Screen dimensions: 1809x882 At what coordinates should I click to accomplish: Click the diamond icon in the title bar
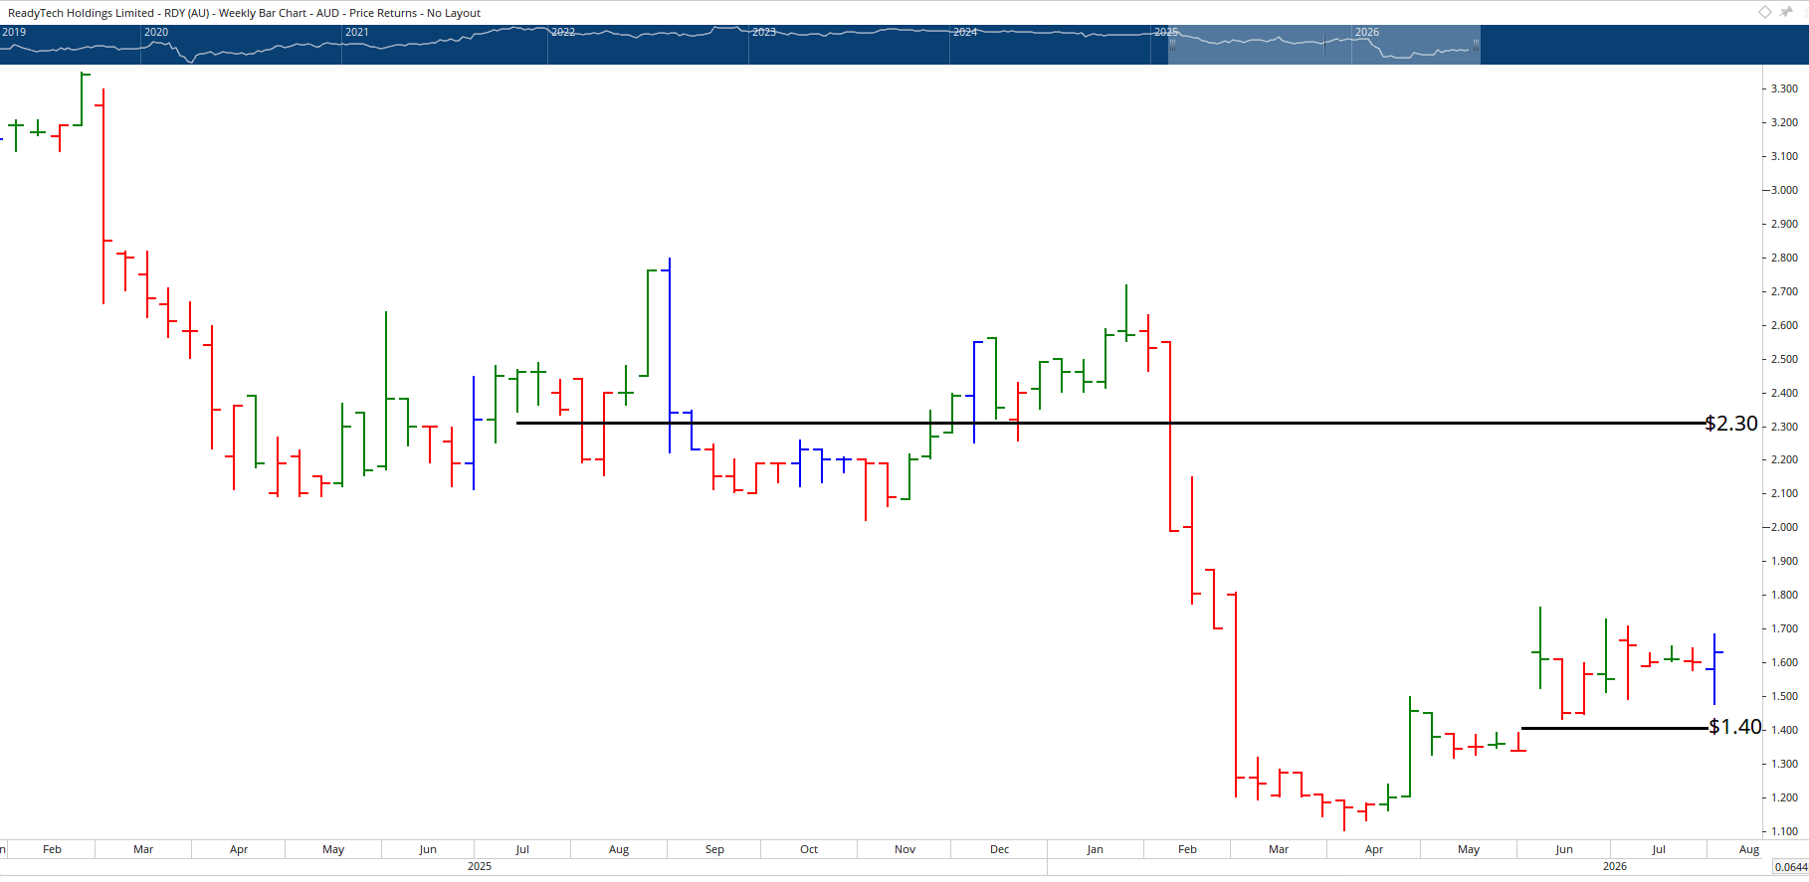coord(1765,12)
